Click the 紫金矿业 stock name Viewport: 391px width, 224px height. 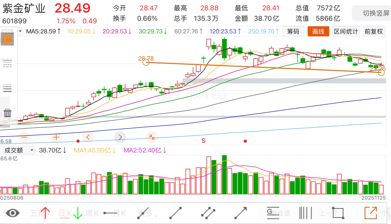(24, 8)
